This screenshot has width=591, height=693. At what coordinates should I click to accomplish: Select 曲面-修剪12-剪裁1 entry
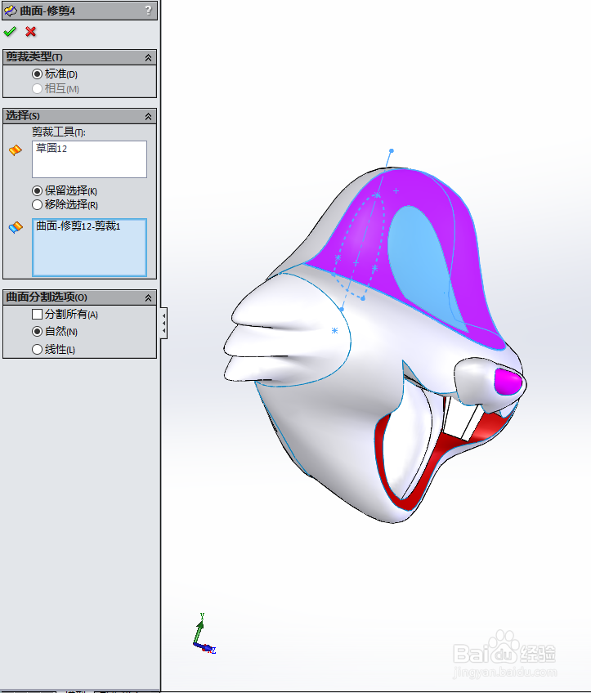click(x=78, y=226)
